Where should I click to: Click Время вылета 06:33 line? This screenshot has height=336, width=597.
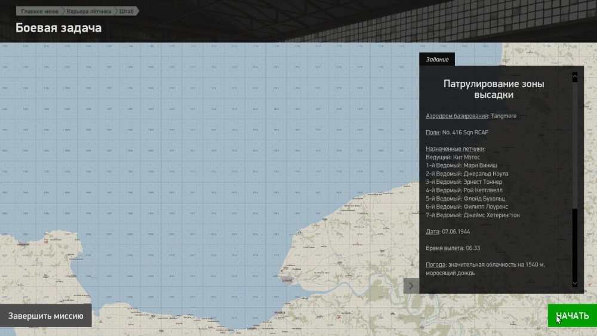(453, 248)
